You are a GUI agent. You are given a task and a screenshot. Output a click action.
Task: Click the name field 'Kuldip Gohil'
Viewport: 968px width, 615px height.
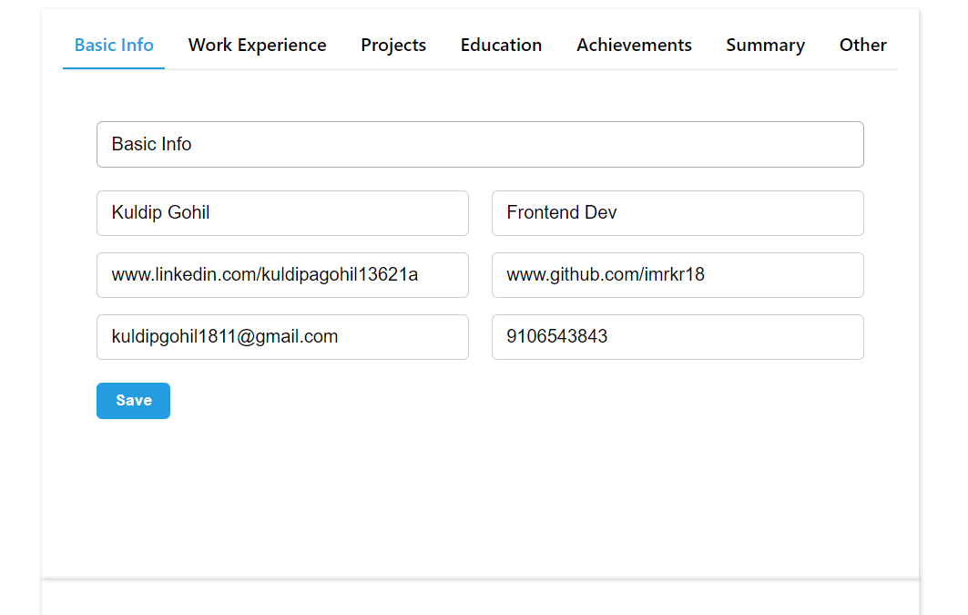click(282, 213)
